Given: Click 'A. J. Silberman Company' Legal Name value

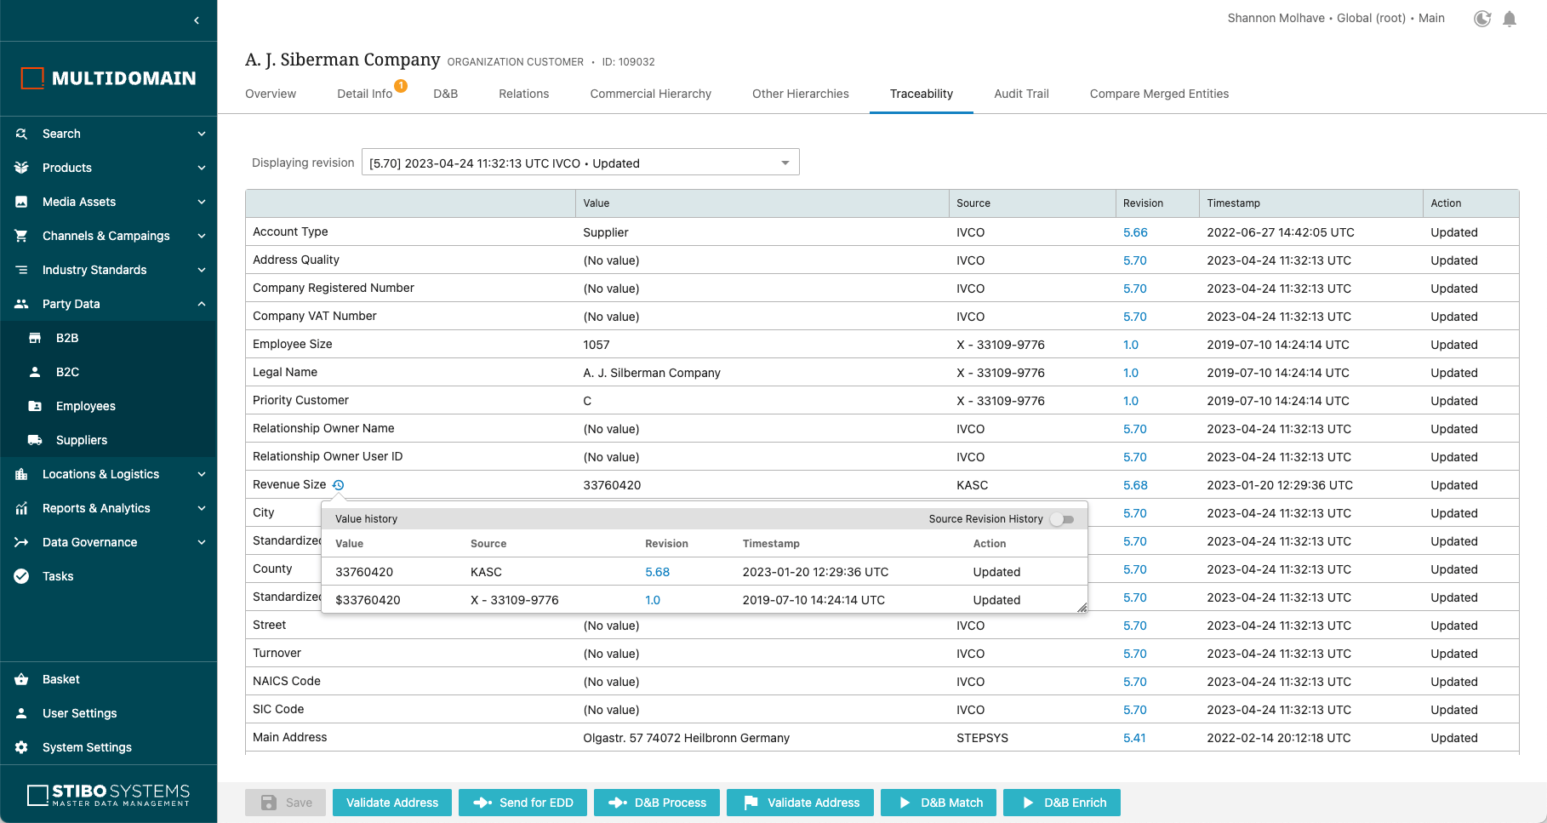Looking at the screenshot, I should coord(652,373).
